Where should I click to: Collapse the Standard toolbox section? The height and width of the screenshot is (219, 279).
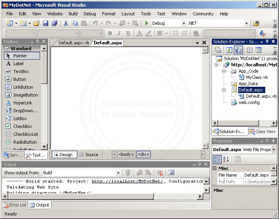(7, 48)
